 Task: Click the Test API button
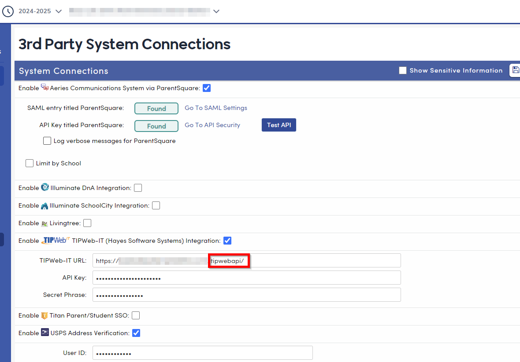[279, 125]
